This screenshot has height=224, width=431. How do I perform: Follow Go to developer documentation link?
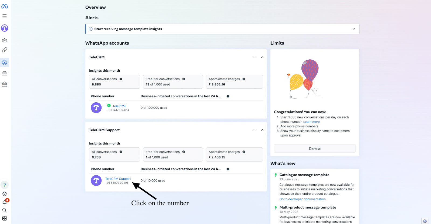click(302, 199)
